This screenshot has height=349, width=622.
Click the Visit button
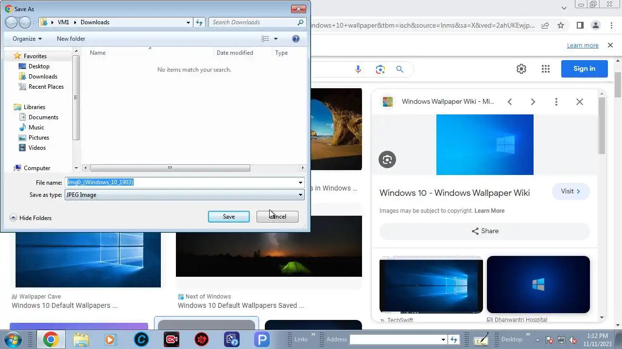[x=571, y=191]
